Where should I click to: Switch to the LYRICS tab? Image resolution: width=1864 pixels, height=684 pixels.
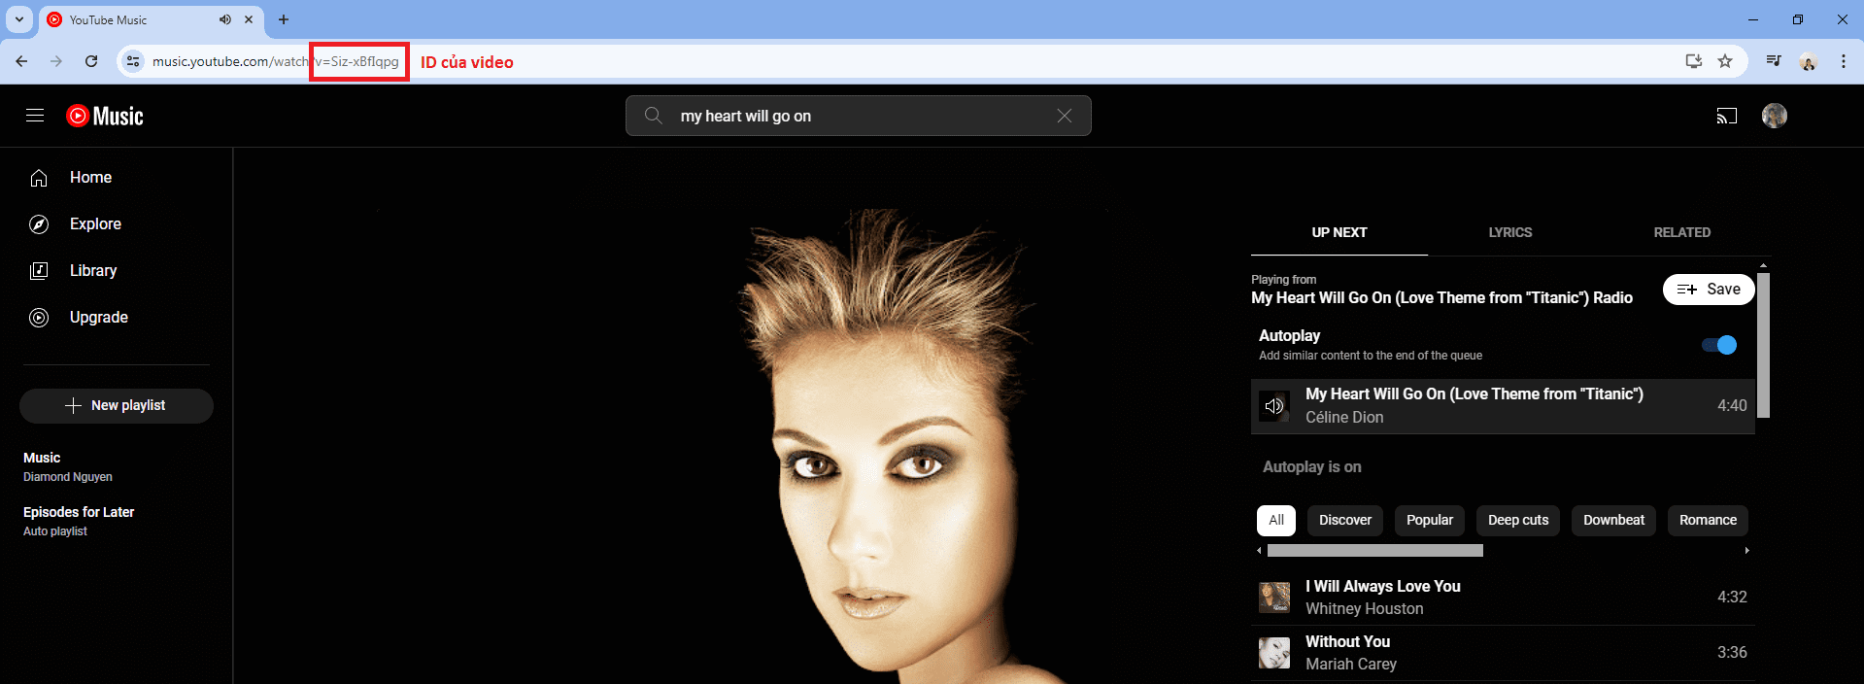pyautogui.click(x=1509, y=232)
